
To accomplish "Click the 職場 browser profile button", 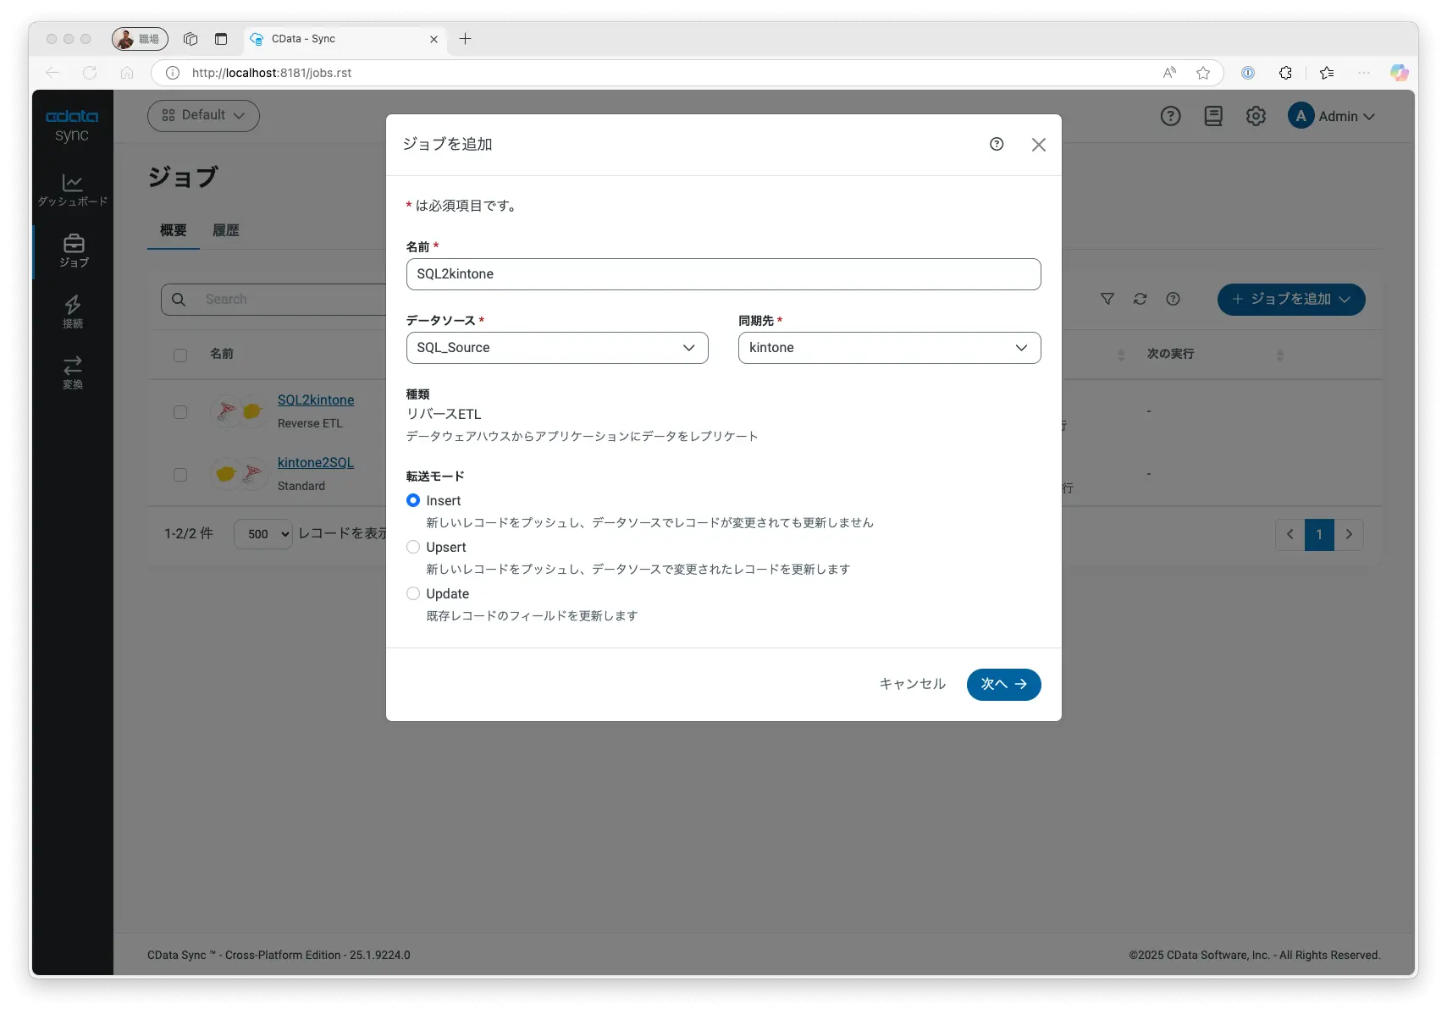I will tap(140, 39).
